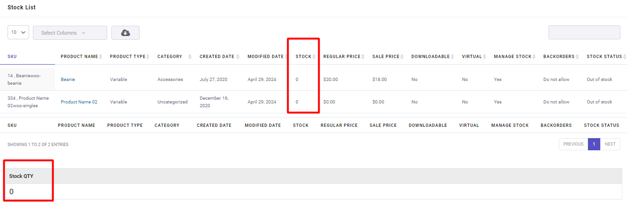Image resolution: width=627 pixels, height=206 pixels.
Task: Sort by Modified Date column arrows
Action: (x=286, y=57)
